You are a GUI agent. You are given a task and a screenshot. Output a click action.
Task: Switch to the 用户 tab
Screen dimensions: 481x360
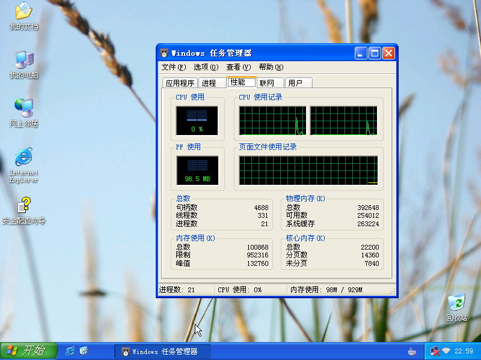(x=298, y=83)
